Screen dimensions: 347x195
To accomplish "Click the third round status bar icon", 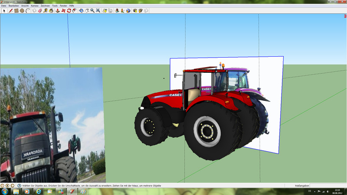I will 13,186.
